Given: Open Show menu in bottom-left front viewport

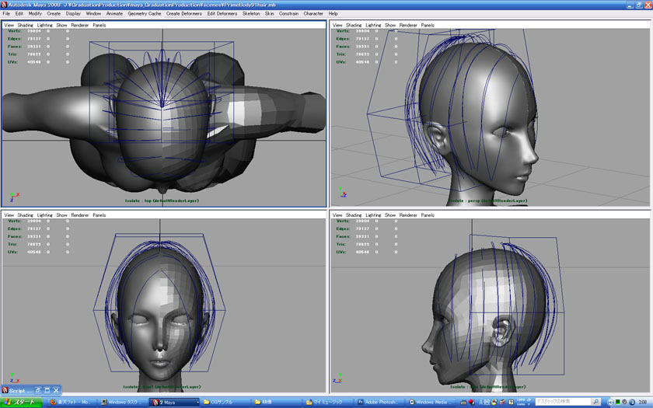Looking at the screenshot, I should [x=61, y=214].
